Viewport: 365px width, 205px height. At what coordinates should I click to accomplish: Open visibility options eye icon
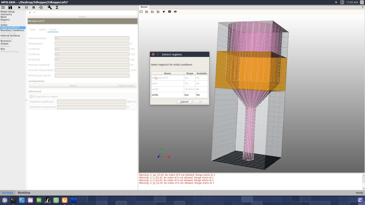click(175, 12)
